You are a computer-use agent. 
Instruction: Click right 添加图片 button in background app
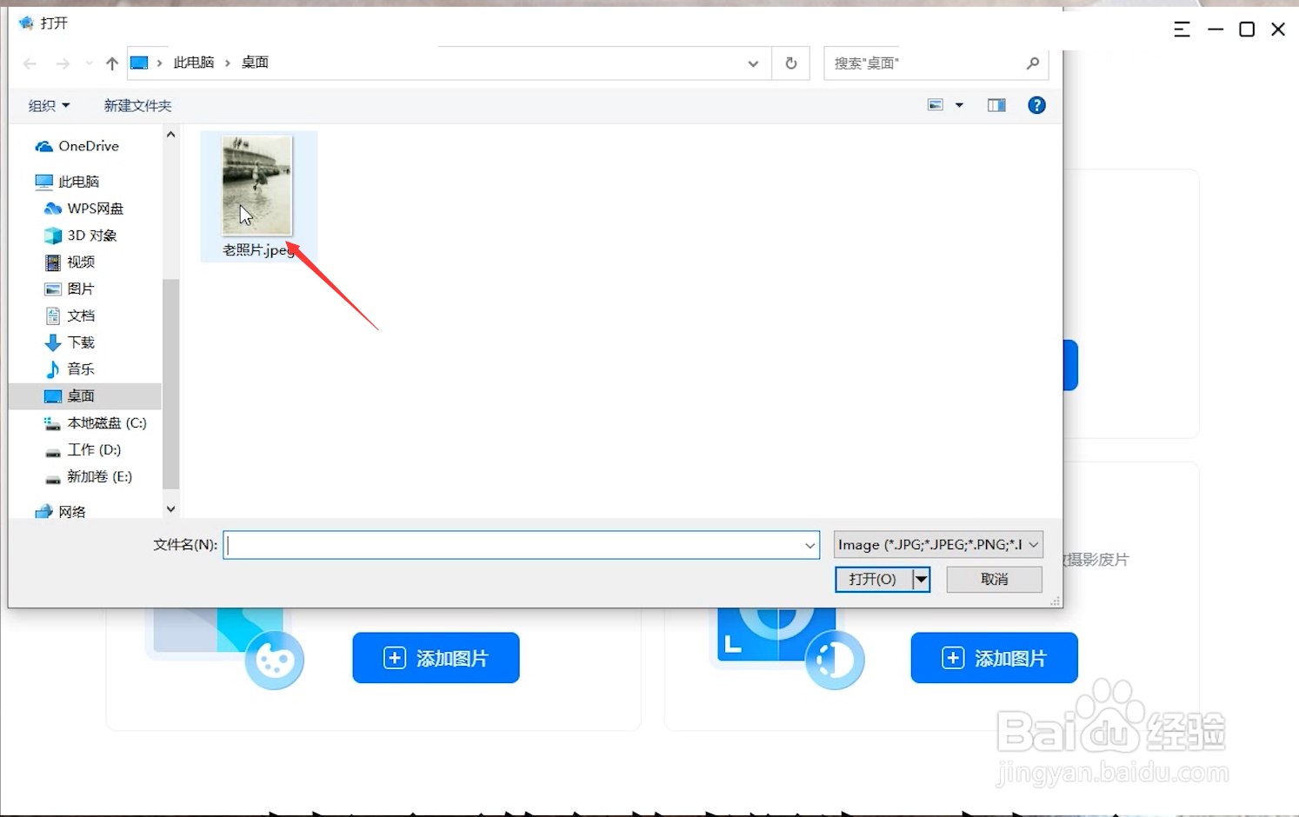(x=994, y=658)
